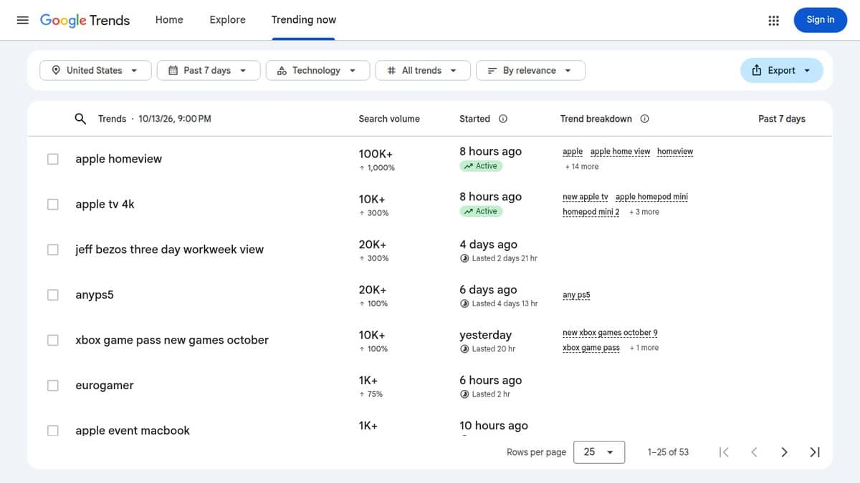
Task: Click the Active badge in apple tv 4k row
Action: coord(481,211)
